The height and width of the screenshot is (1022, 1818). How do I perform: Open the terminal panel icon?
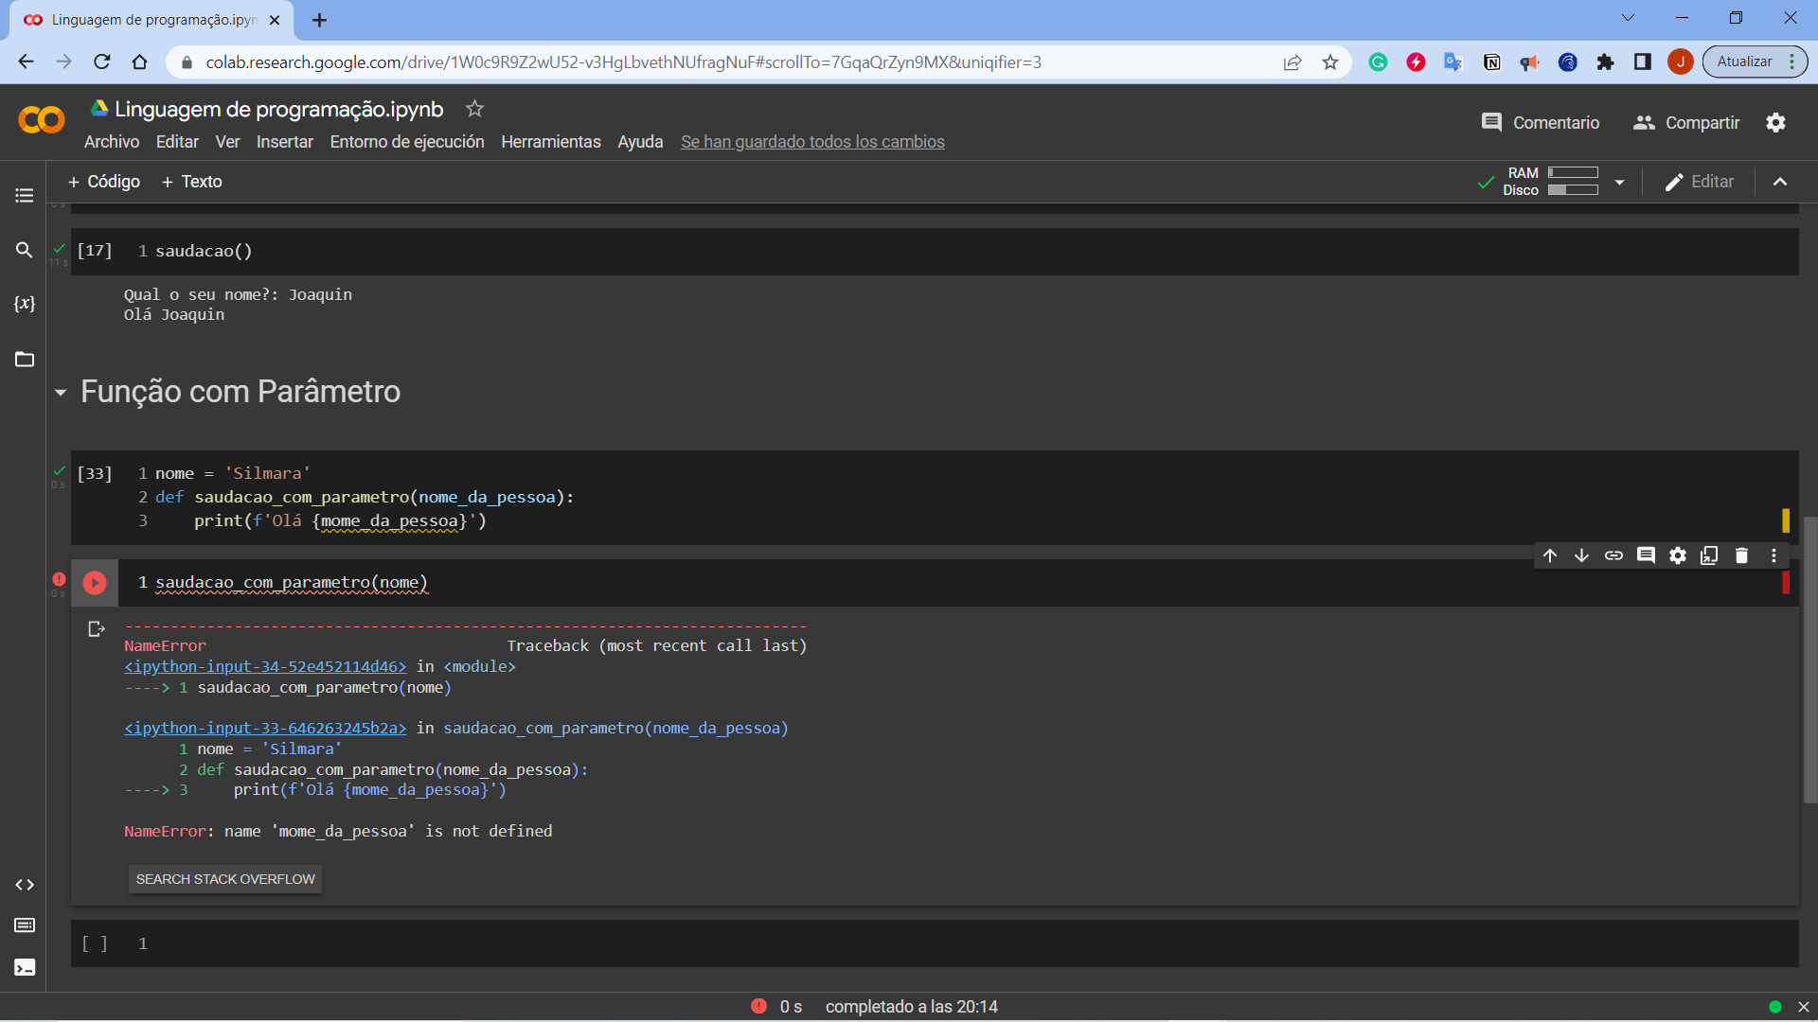25,967
